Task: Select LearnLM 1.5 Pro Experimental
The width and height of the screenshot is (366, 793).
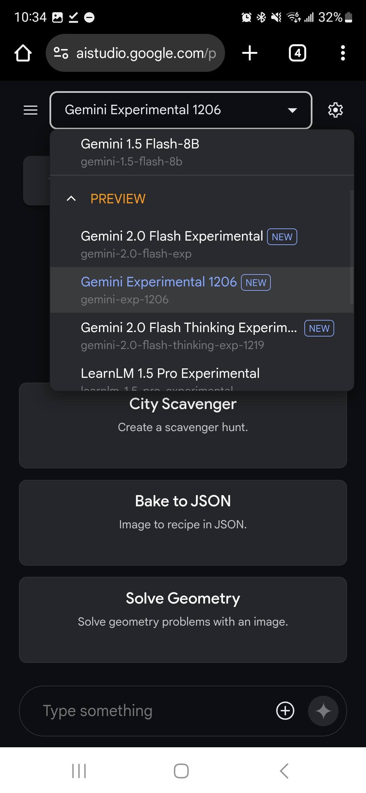Action: tap(170, 374)
